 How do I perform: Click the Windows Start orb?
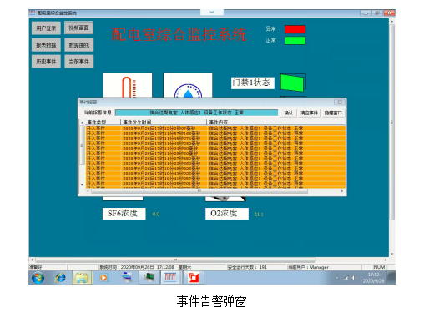38,278
